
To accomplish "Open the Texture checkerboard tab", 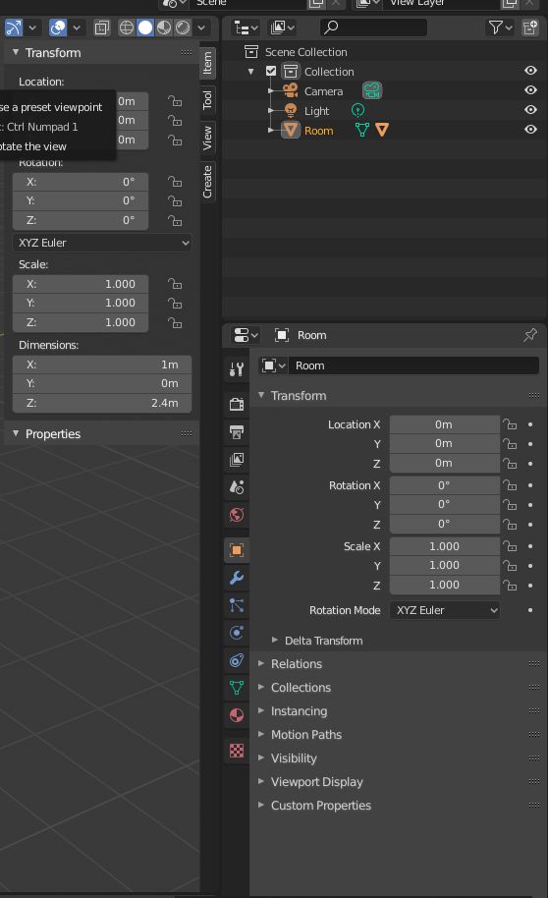I will (x=237, y=751).
